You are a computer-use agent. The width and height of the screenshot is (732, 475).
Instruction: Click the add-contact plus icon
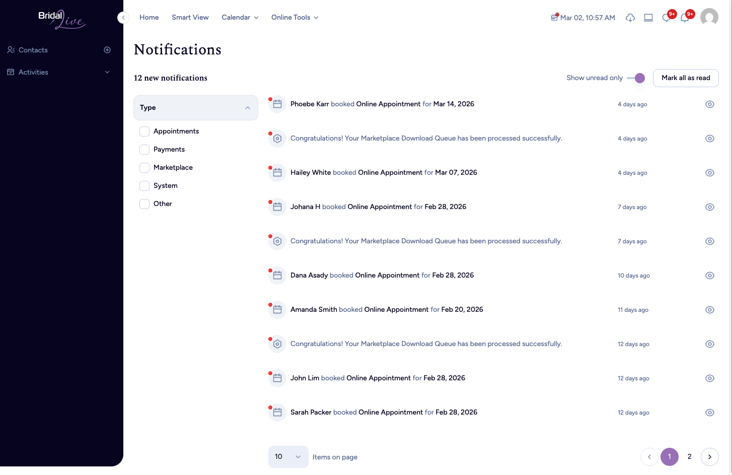107,50
